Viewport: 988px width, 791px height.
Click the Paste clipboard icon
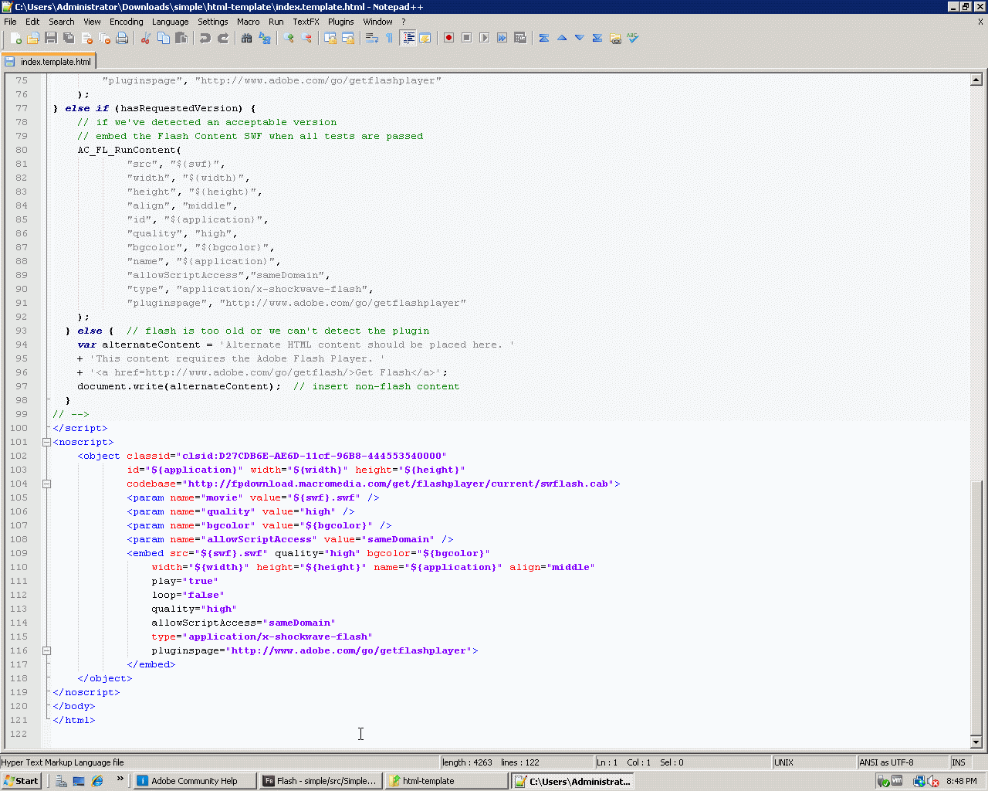pos(181,38)
